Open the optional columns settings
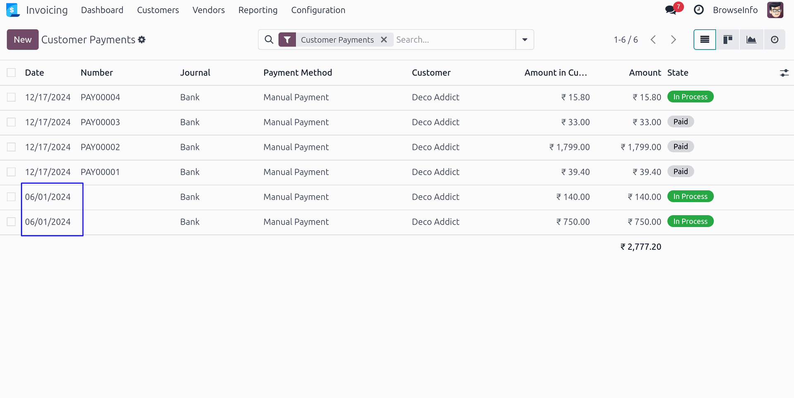 click(784, 73)
